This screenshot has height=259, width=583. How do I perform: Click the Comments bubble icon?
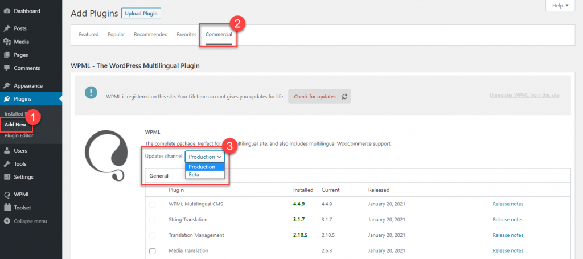coord(7,68)
